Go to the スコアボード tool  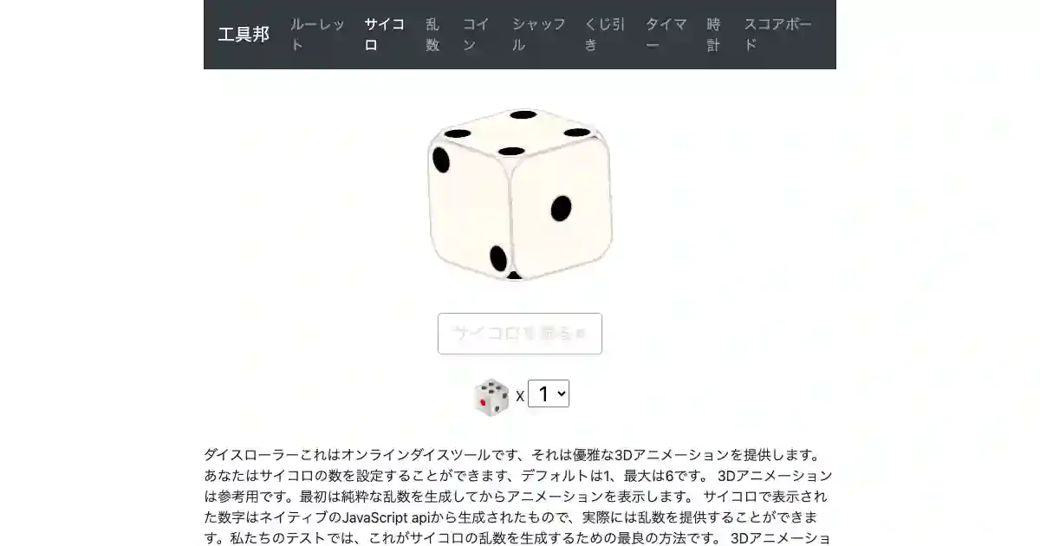[778, 35]
